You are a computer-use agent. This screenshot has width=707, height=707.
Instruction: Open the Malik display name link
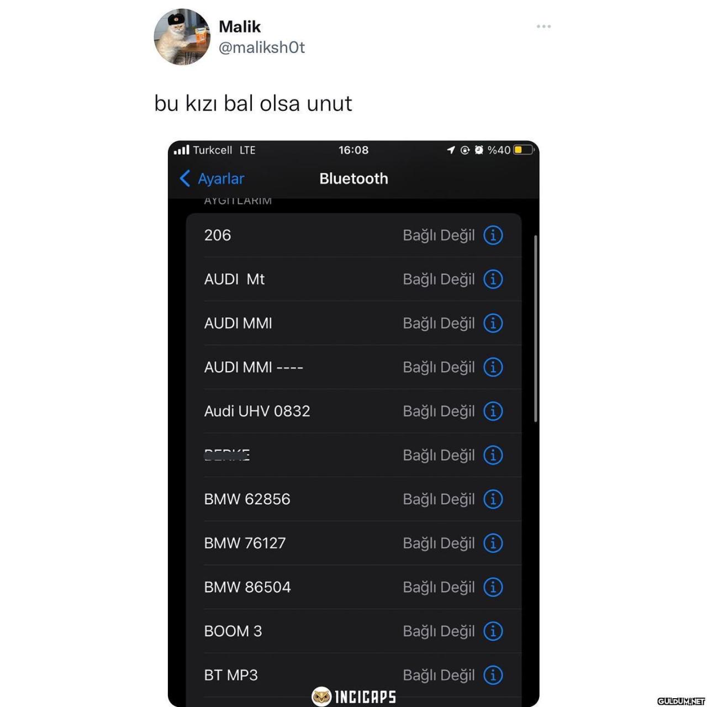240,26
